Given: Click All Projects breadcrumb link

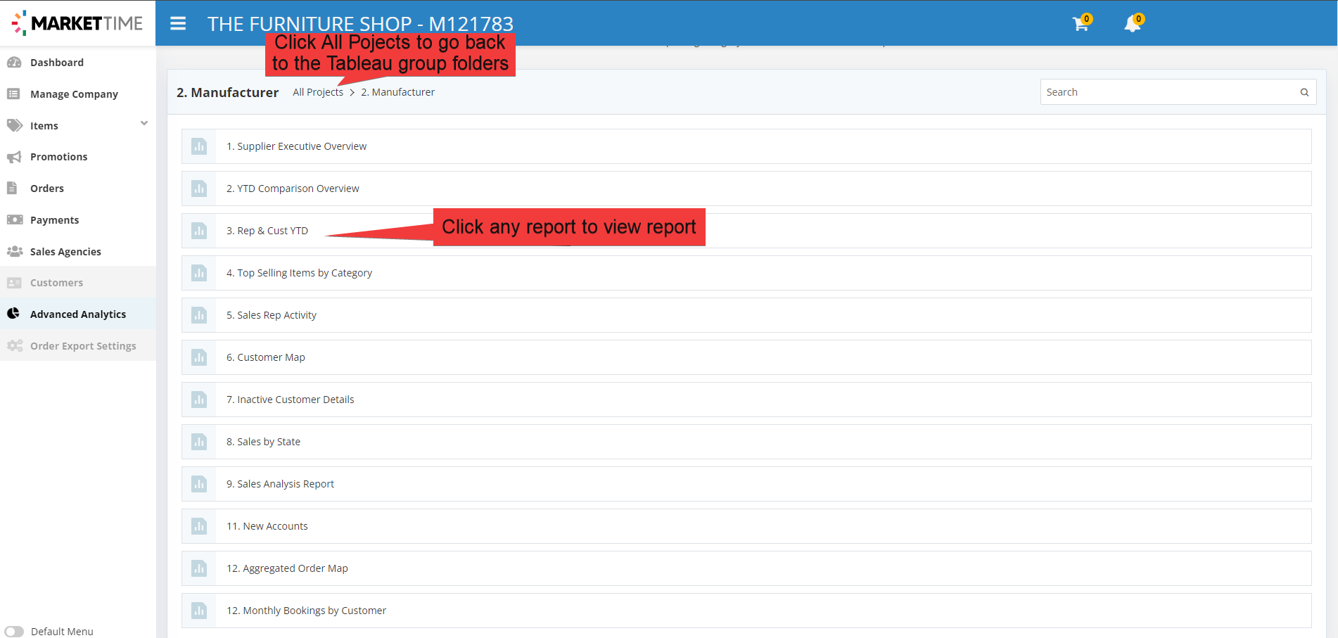Looking at the screenshot, I should click(318, 92).
